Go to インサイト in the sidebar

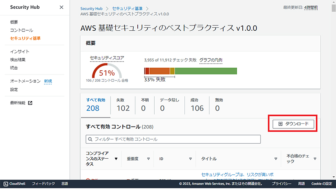click(19, 52)
